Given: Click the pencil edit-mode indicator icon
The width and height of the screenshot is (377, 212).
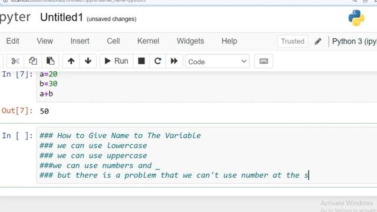Looking at the screenshot, I should tap(318, 41).
